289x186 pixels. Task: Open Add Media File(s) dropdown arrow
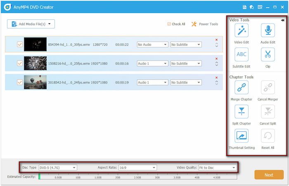click(50, 24)
